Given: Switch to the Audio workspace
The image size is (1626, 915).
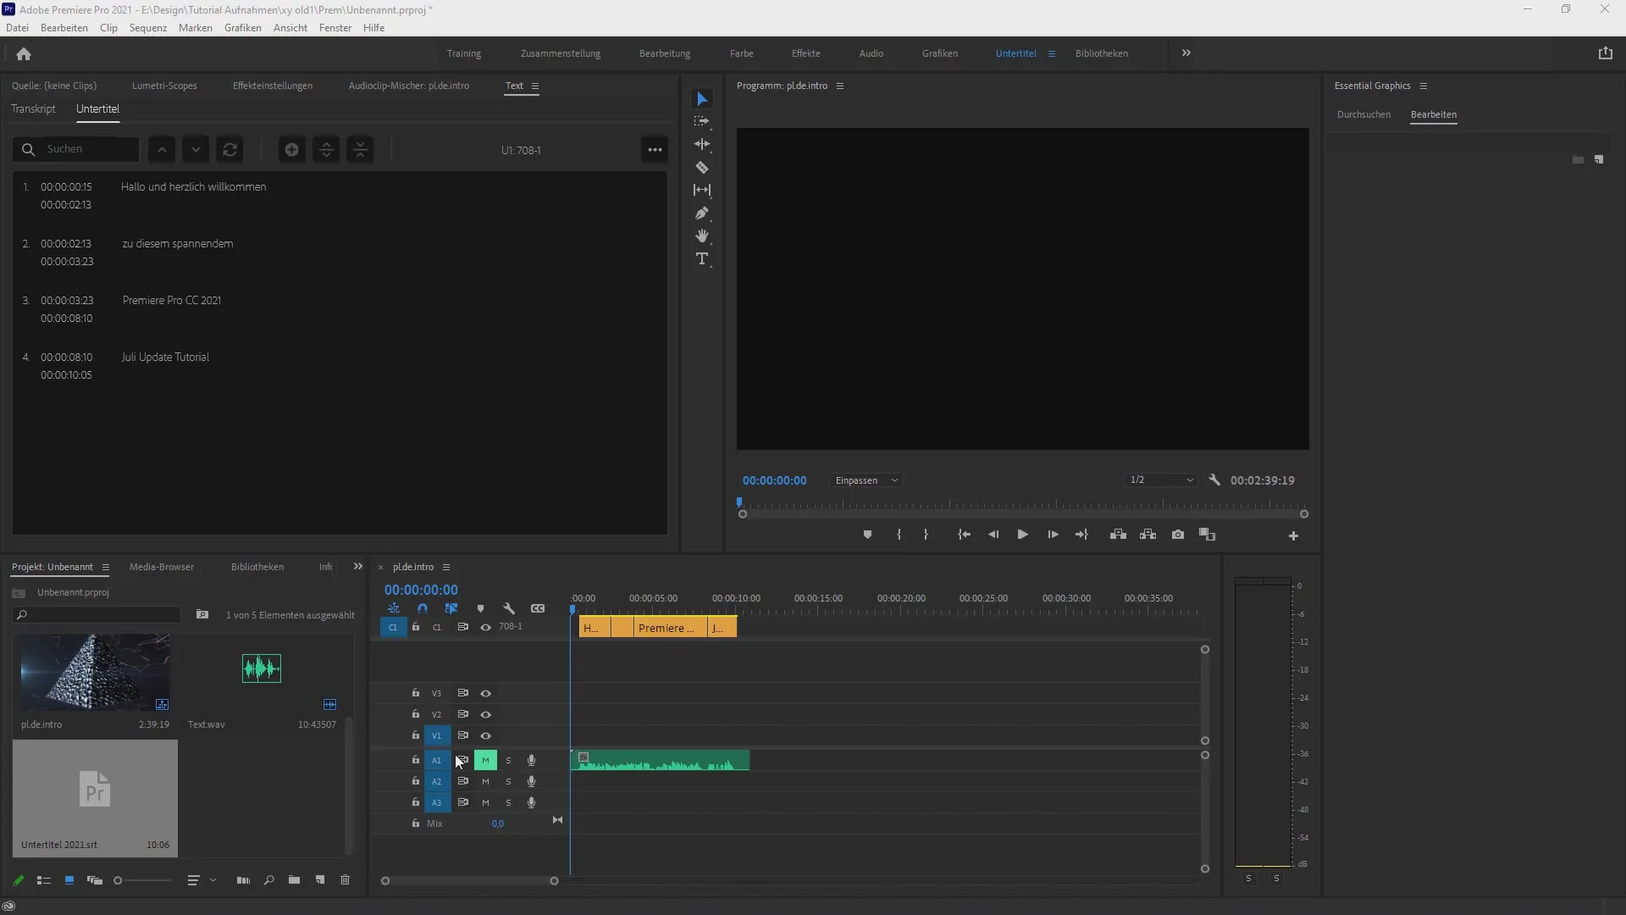Looking at the screenshot, I should click(871, 53).
